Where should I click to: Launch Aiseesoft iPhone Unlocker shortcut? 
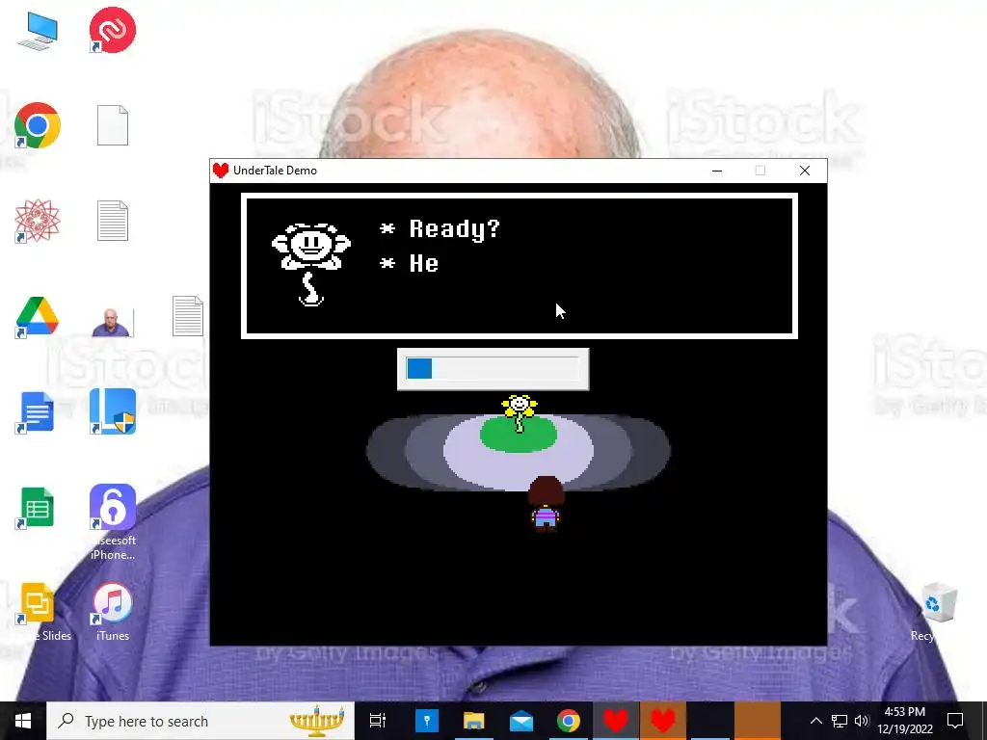[113, 521]
